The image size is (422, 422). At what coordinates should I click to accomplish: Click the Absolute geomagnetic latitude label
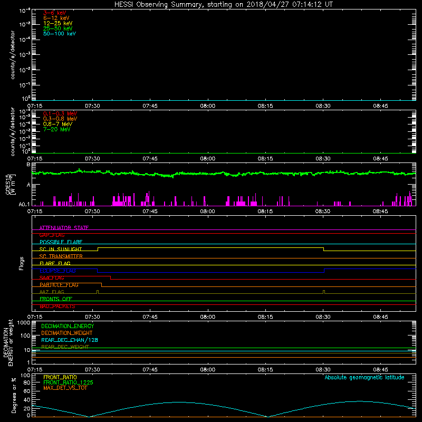[365, 377]
